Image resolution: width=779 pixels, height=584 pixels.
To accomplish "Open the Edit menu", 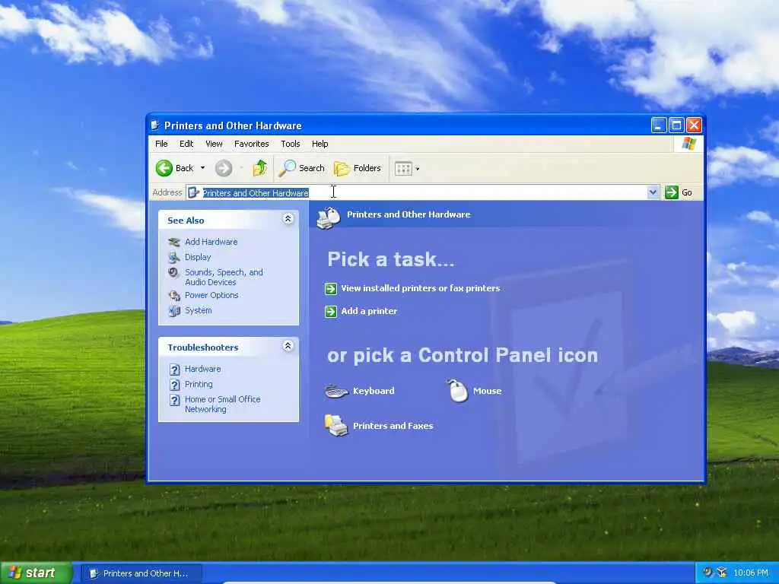I will pos(186,144).
